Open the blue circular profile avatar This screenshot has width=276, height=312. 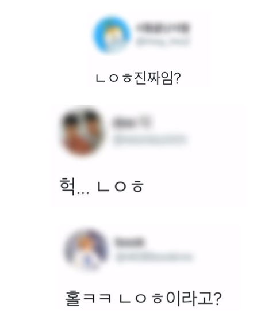(112, 35)
